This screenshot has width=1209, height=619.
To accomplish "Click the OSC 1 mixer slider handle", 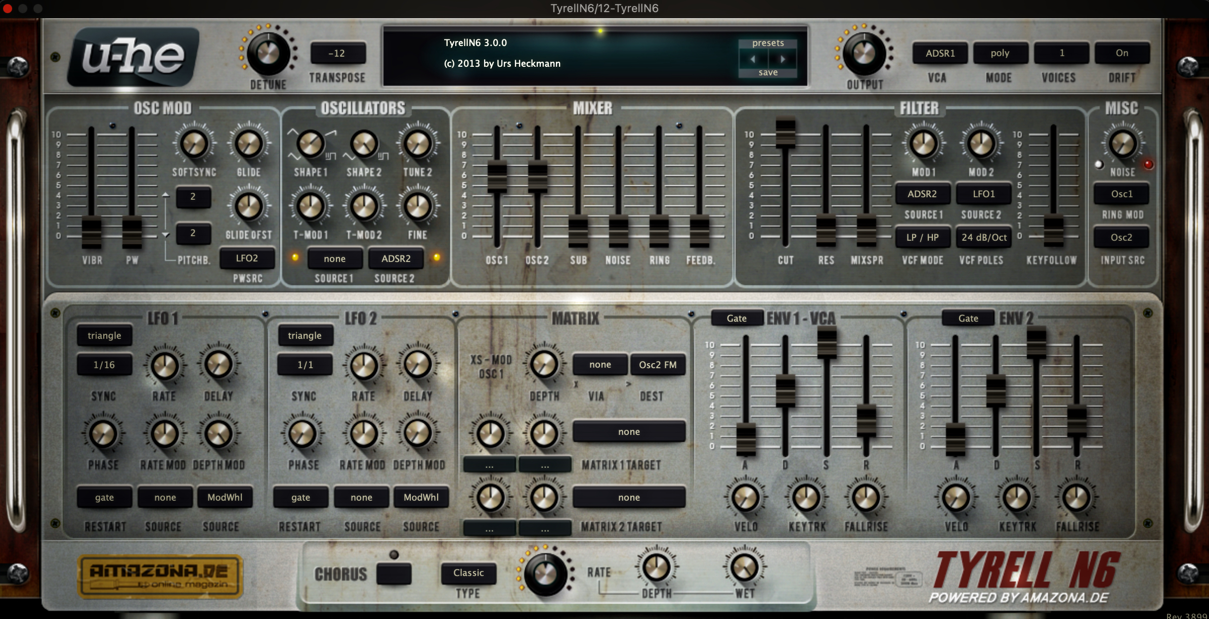I will (497, 176).
